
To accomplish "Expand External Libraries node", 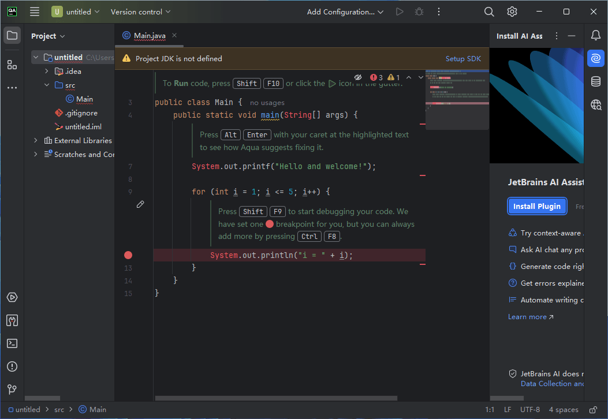I will (36, 140).
